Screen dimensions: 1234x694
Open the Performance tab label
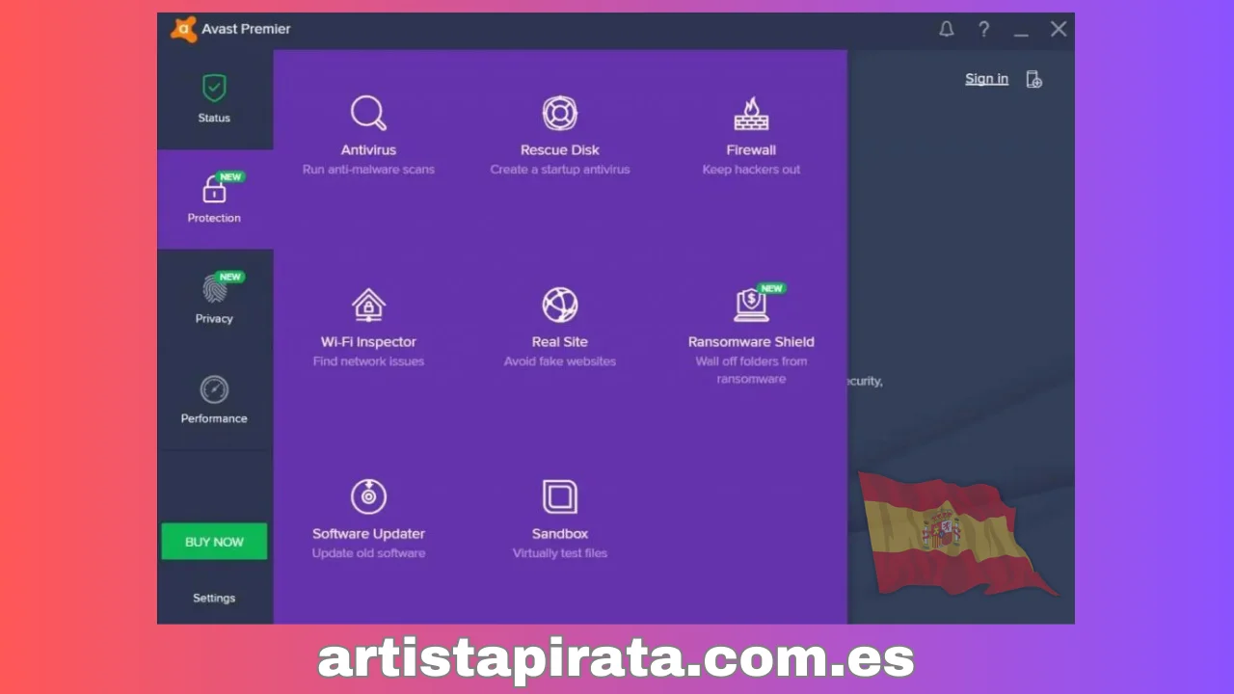pos(214,418)
